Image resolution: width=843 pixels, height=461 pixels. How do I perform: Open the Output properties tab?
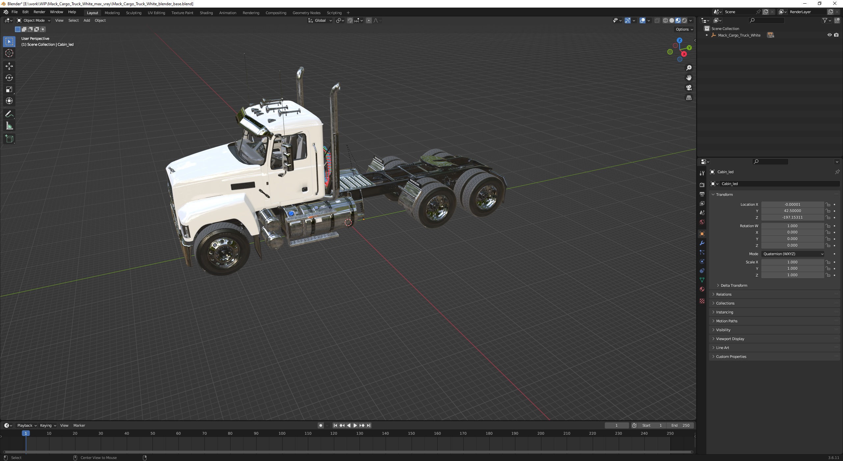point(702,194)
